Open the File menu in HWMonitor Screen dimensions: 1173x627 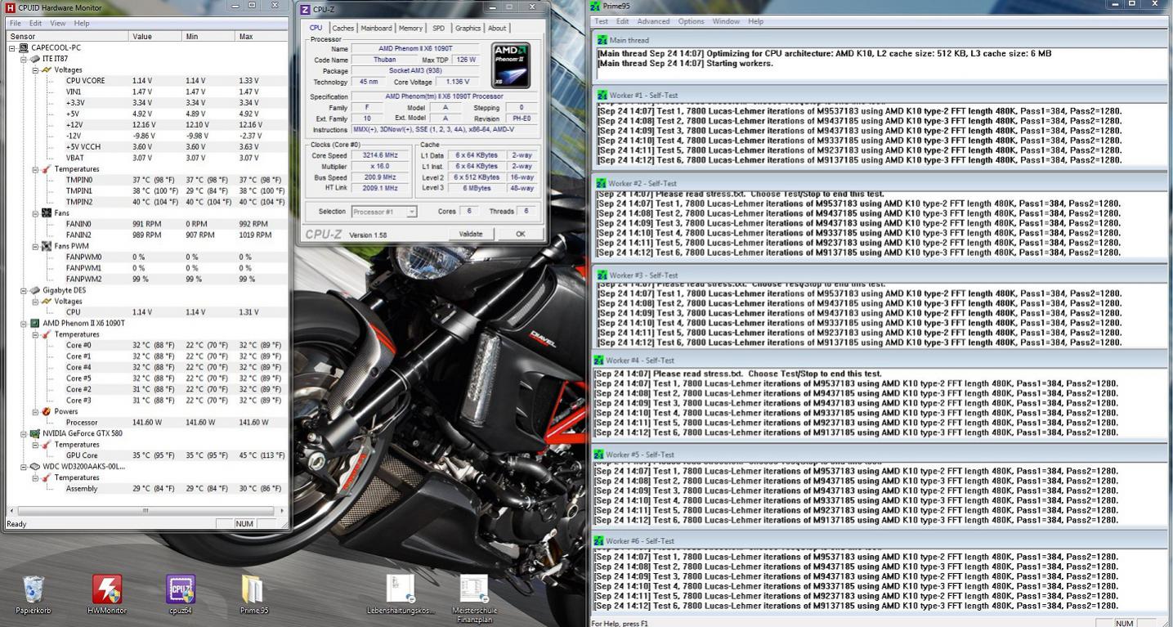tap(15, 23)
